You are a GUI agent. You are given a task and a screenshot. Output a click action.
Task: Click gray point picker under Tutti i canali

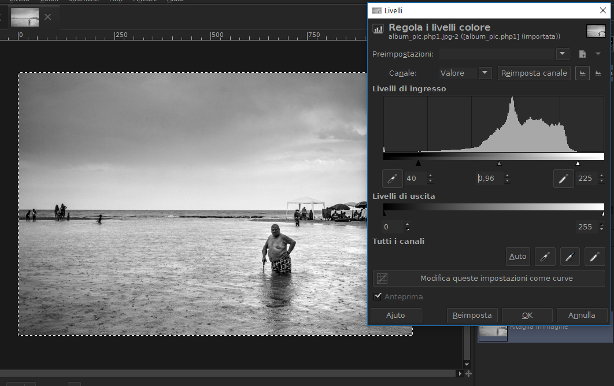point(569,257)
